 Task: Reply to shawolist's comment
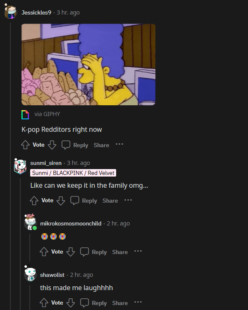[93, 303]
